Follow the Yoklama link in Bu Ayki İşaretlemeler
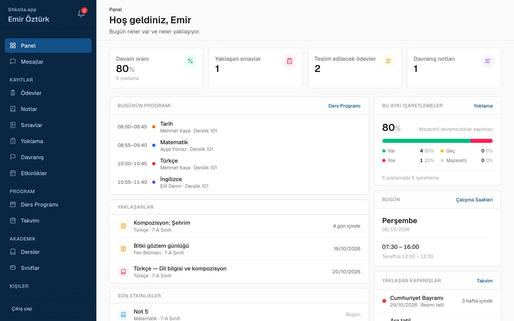 [483, 106]
